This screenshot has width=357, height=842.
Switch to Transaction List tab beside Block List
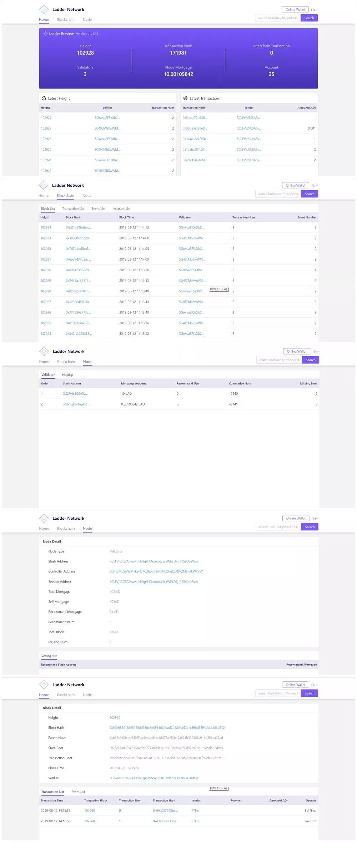tap(73, 209)
